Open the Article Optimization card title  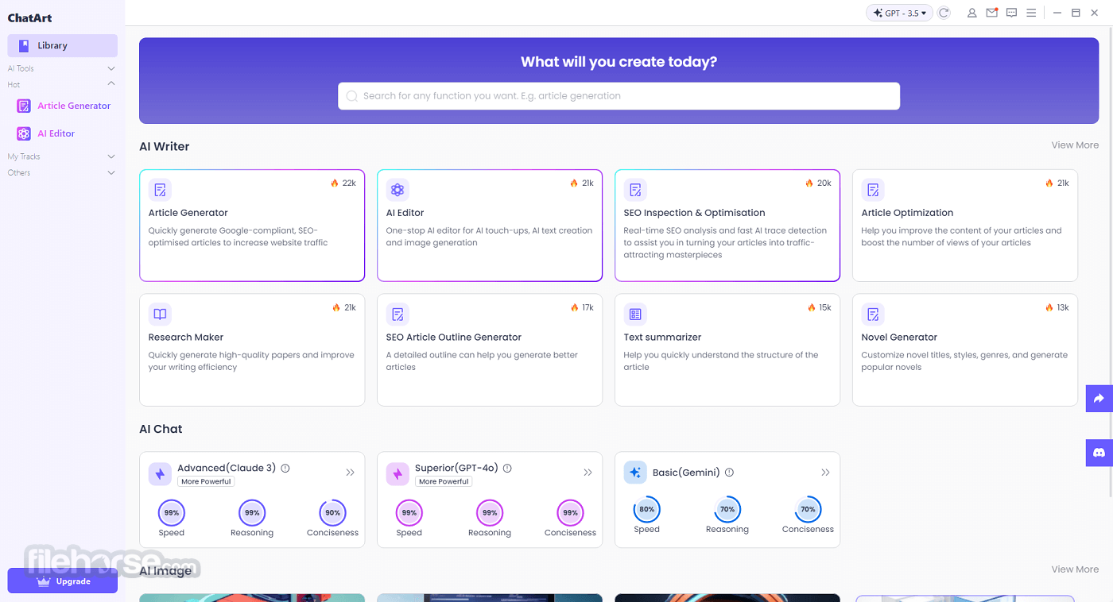(907, 213)
